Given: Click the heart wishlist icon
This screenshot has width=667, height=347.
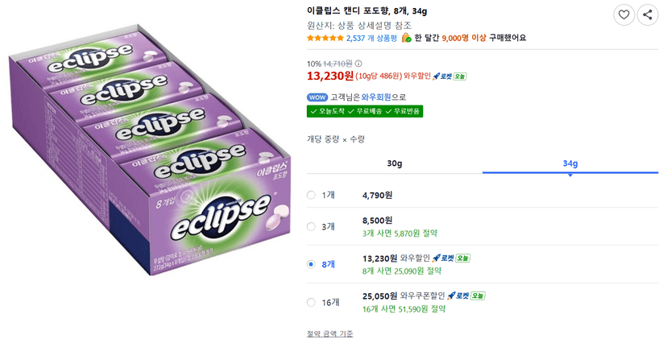Looking at the screenshot, I should click(x=623, y=14).
